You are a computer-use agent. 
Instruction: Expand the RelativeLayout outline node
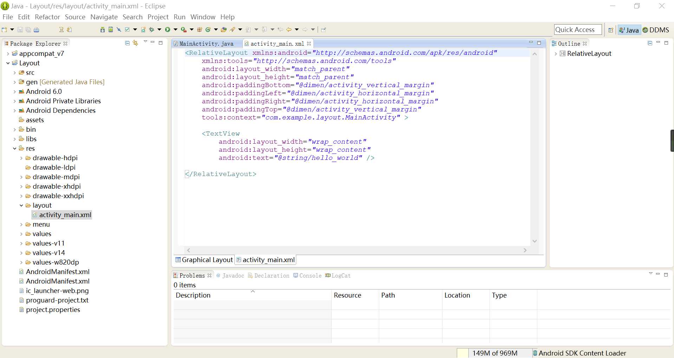(556, 54)
